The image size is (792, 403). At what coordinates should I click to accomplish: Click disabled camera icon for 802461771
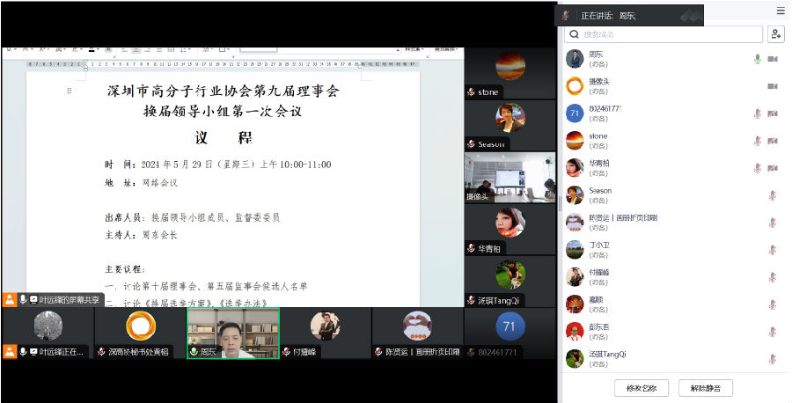tap(773, 114)
